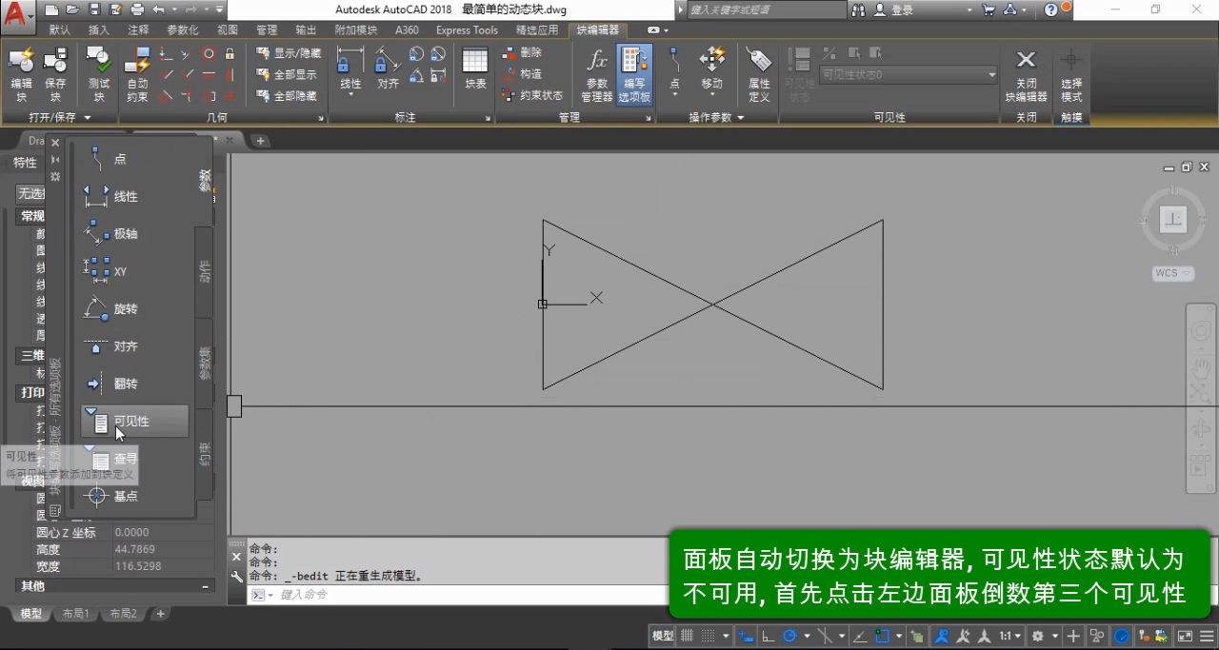The image size is (1219, 650).
Task: Toggle ortho mode in status bar
Action: coord(768,636)
